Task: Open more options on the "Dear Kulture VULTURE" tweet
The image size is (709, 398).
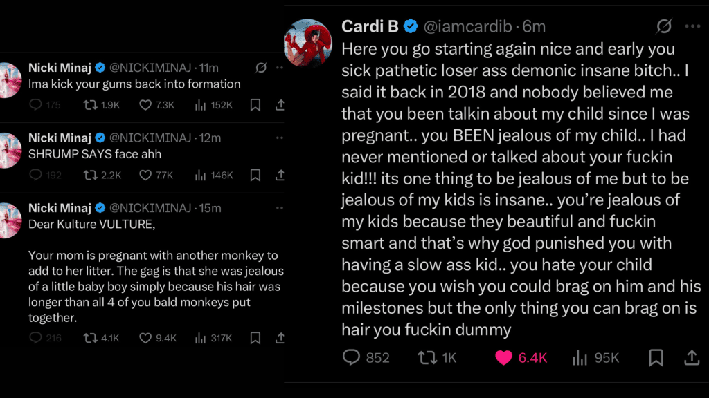Action: pos(279,207)
